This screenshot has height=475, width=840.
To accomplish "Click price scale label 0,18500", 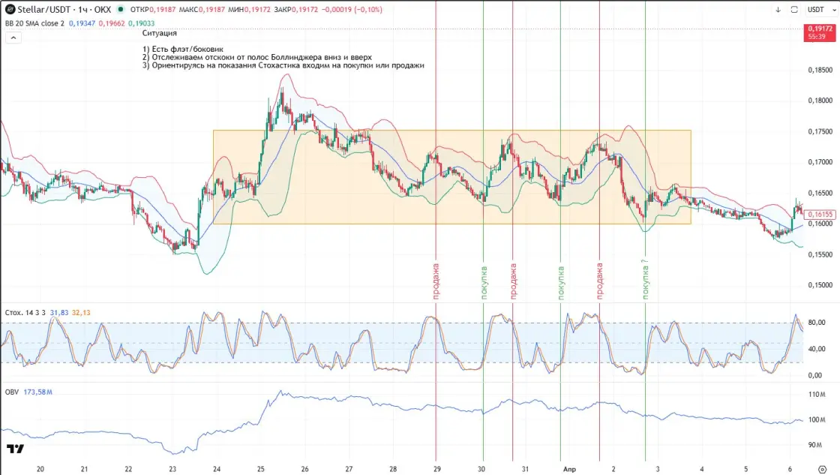I will coord(820,71).
